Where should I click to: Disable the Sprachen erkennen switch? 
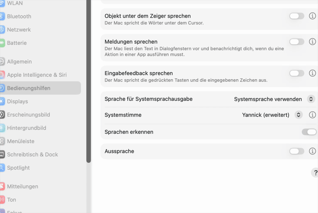pos(309,132)
